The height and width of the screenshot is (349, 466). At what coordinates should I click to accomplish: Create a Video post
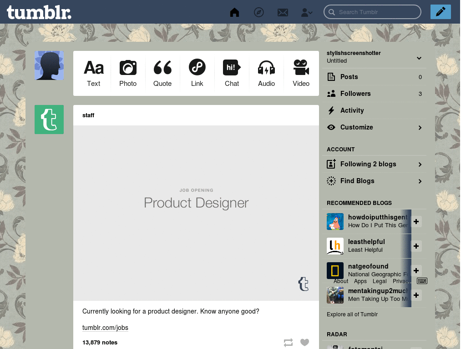[x=301, y=73]
